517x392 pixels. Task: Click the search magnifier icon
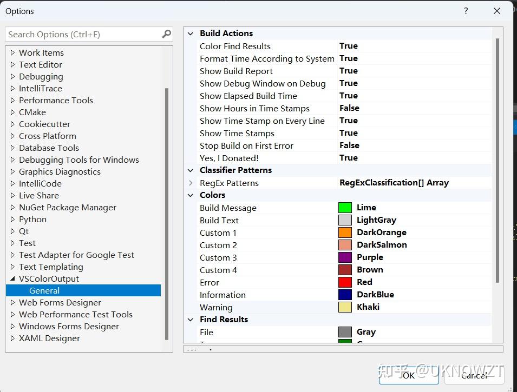pyautogui.click(x=167, y=34)
